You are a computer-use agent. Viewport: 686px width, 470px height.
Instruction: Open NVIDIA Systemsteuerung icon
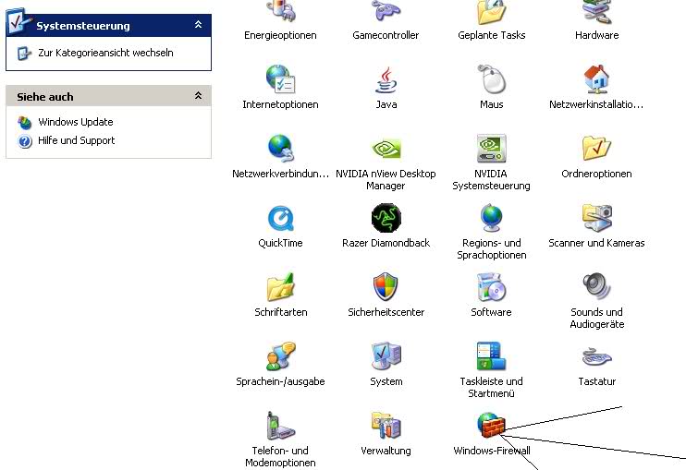491,149
